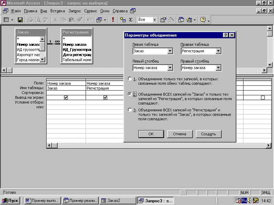
Task: Click the Сортировка cell under Заказ column
Action: click(x=66, y=93)
